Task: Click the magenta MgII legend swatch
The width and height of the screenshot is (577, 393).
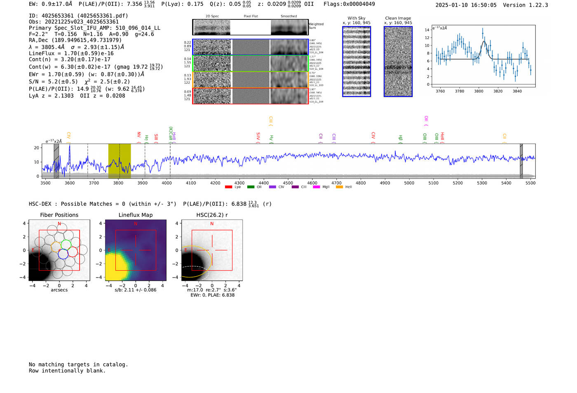Action: pos(316,187)
